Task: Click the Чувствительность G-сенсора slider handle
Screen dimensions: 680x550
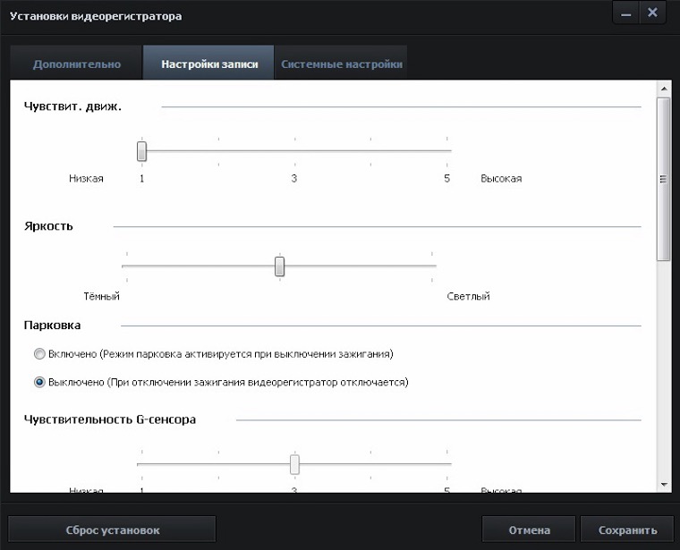Action: point(294,464)
